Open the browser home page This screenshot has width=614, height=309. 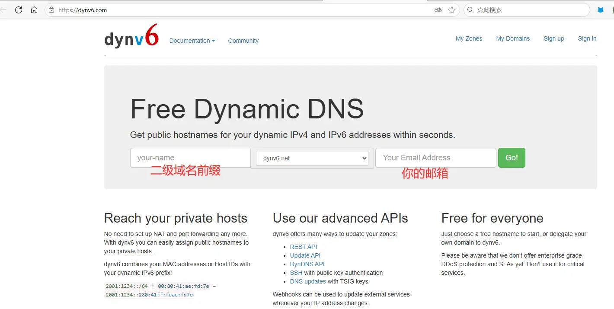[34, 10]
